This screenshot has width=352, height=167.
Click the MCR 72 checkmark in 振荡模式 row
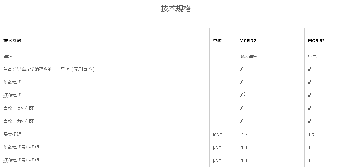(241, 95)
